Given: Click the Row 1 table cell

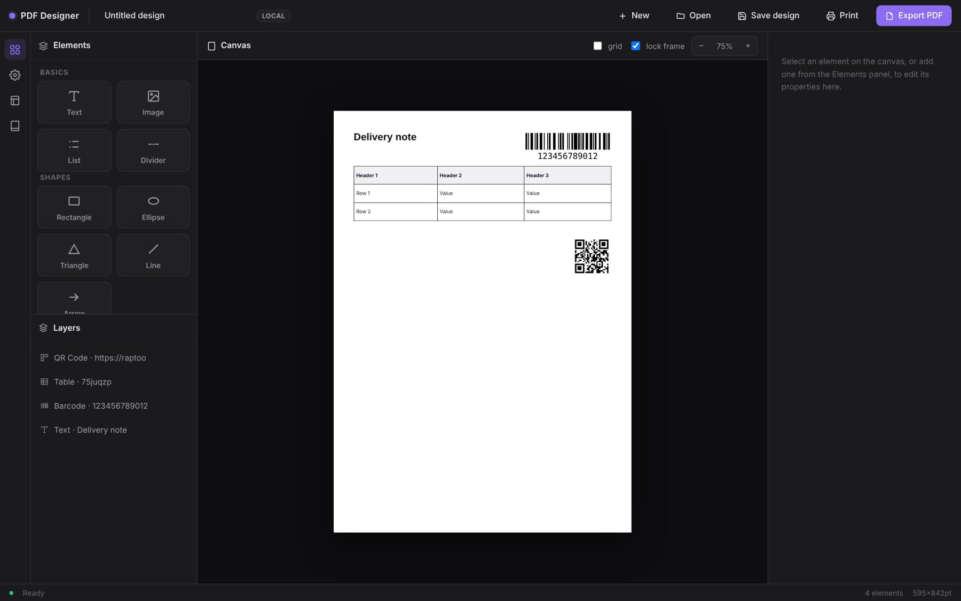Looking at the screenshot, I should click(x=396, y=193).
